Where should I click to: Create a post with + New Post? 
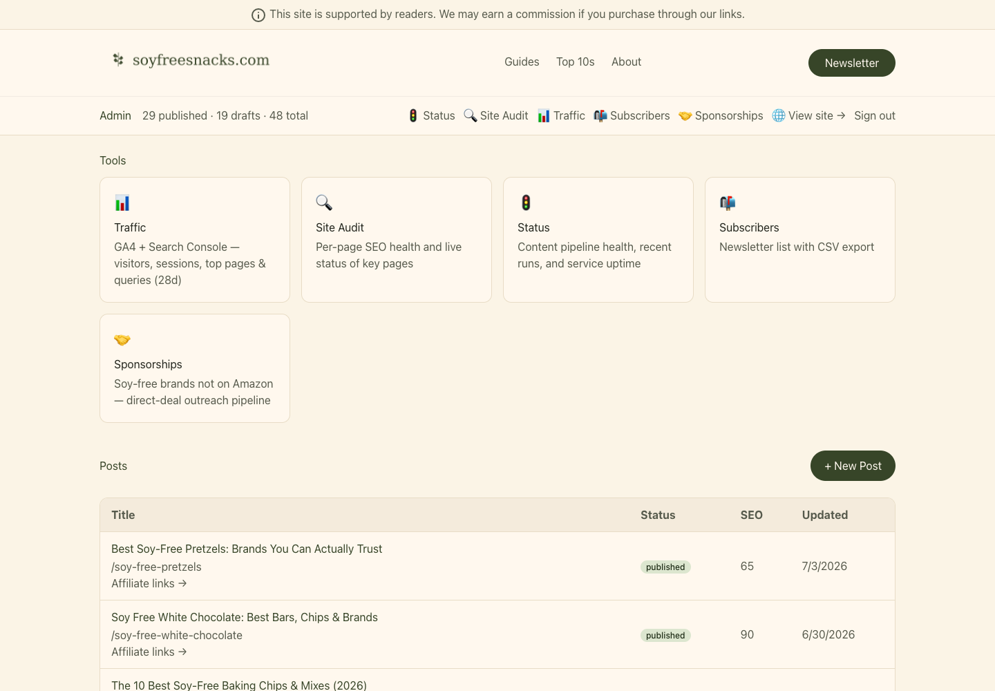[853, 466]
